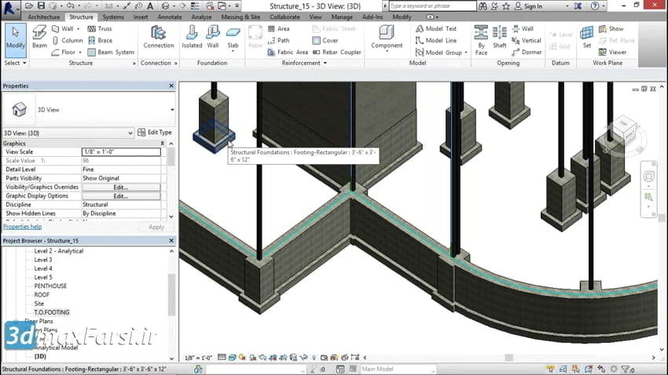668x375 pixels.
Task: Open the 3D View type selector dropdown
Action: tap(172, 110)
